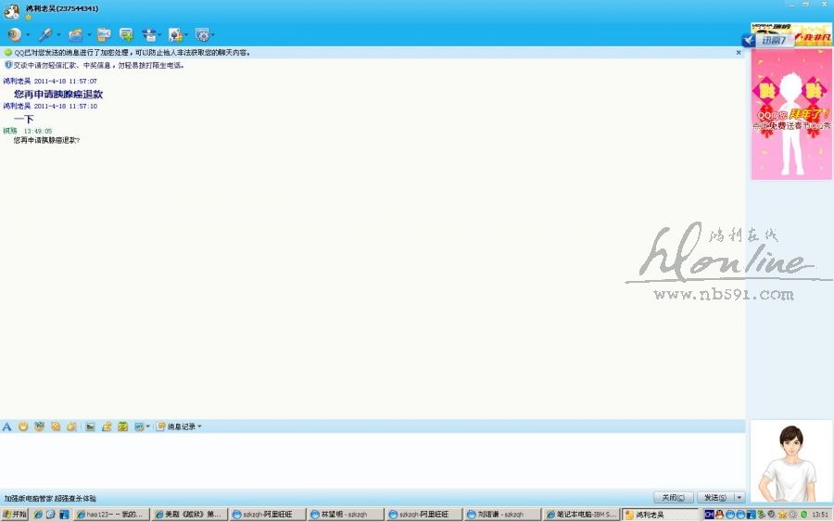
Task: Open the Windows 开始 start menu
Action: point(15,515)
